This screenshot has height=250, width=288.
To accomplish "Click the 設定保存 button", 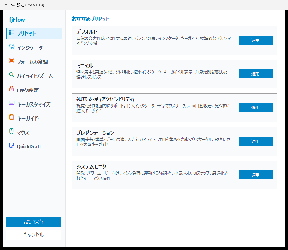I will point(34,222).
